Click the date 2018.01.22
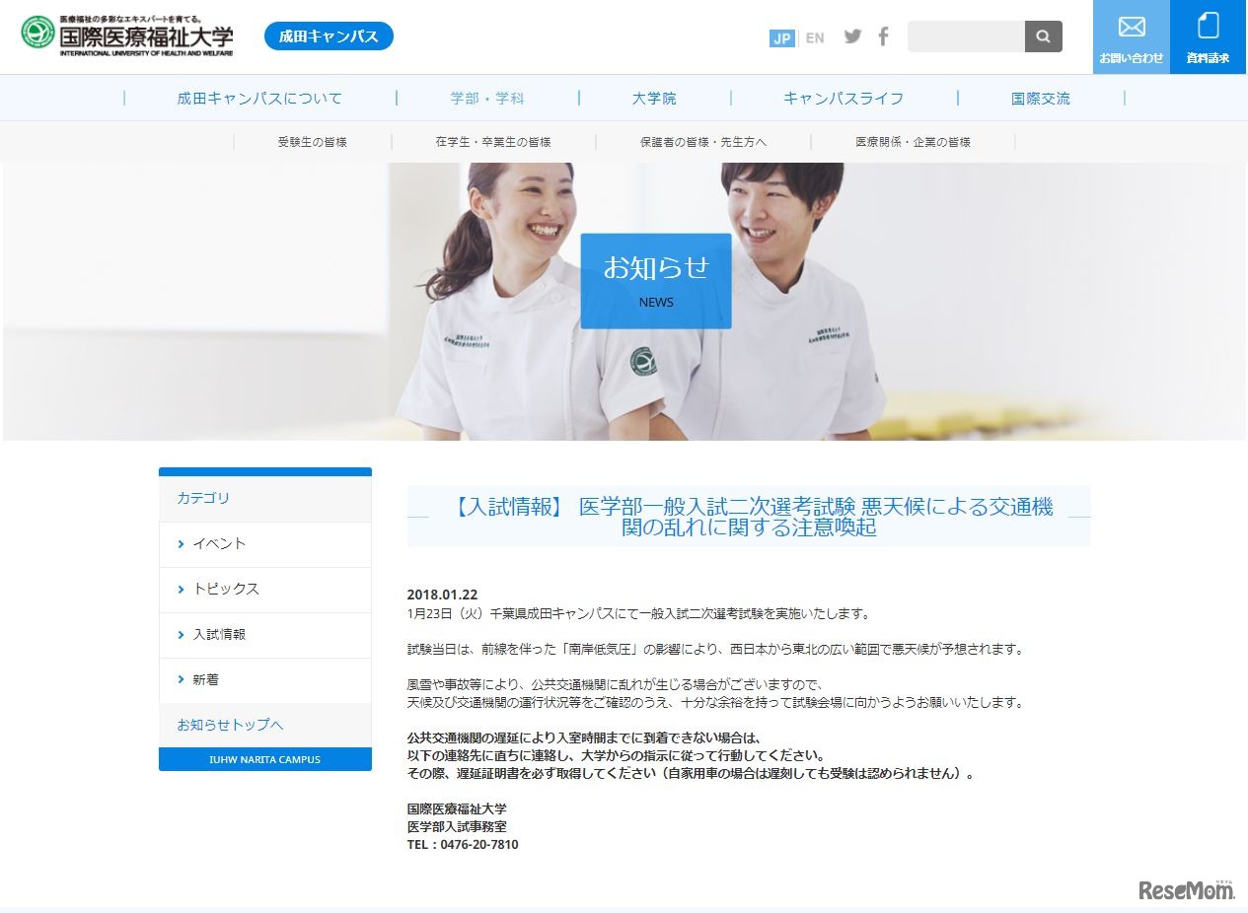This screenshot has width=1248, height=913. 442,595
